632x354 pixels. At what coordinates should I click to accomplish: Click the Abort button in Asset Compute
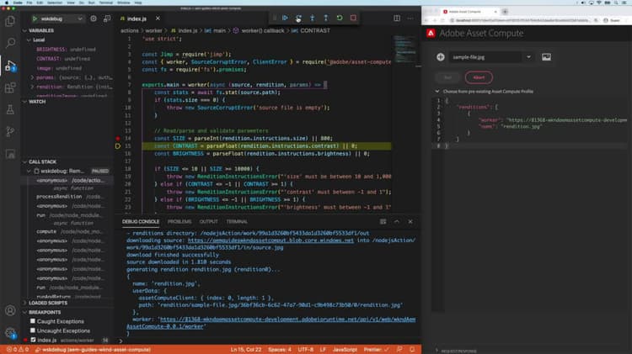(479, 77)
